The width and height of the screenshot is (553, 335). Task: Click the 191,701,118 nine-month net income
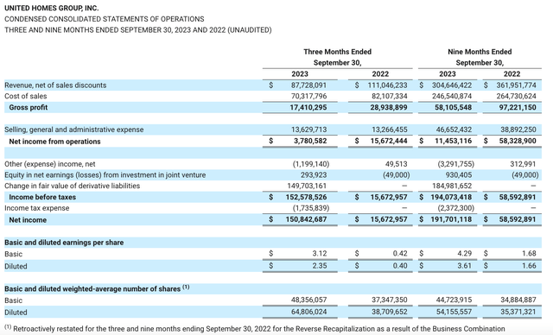[451, 219]
